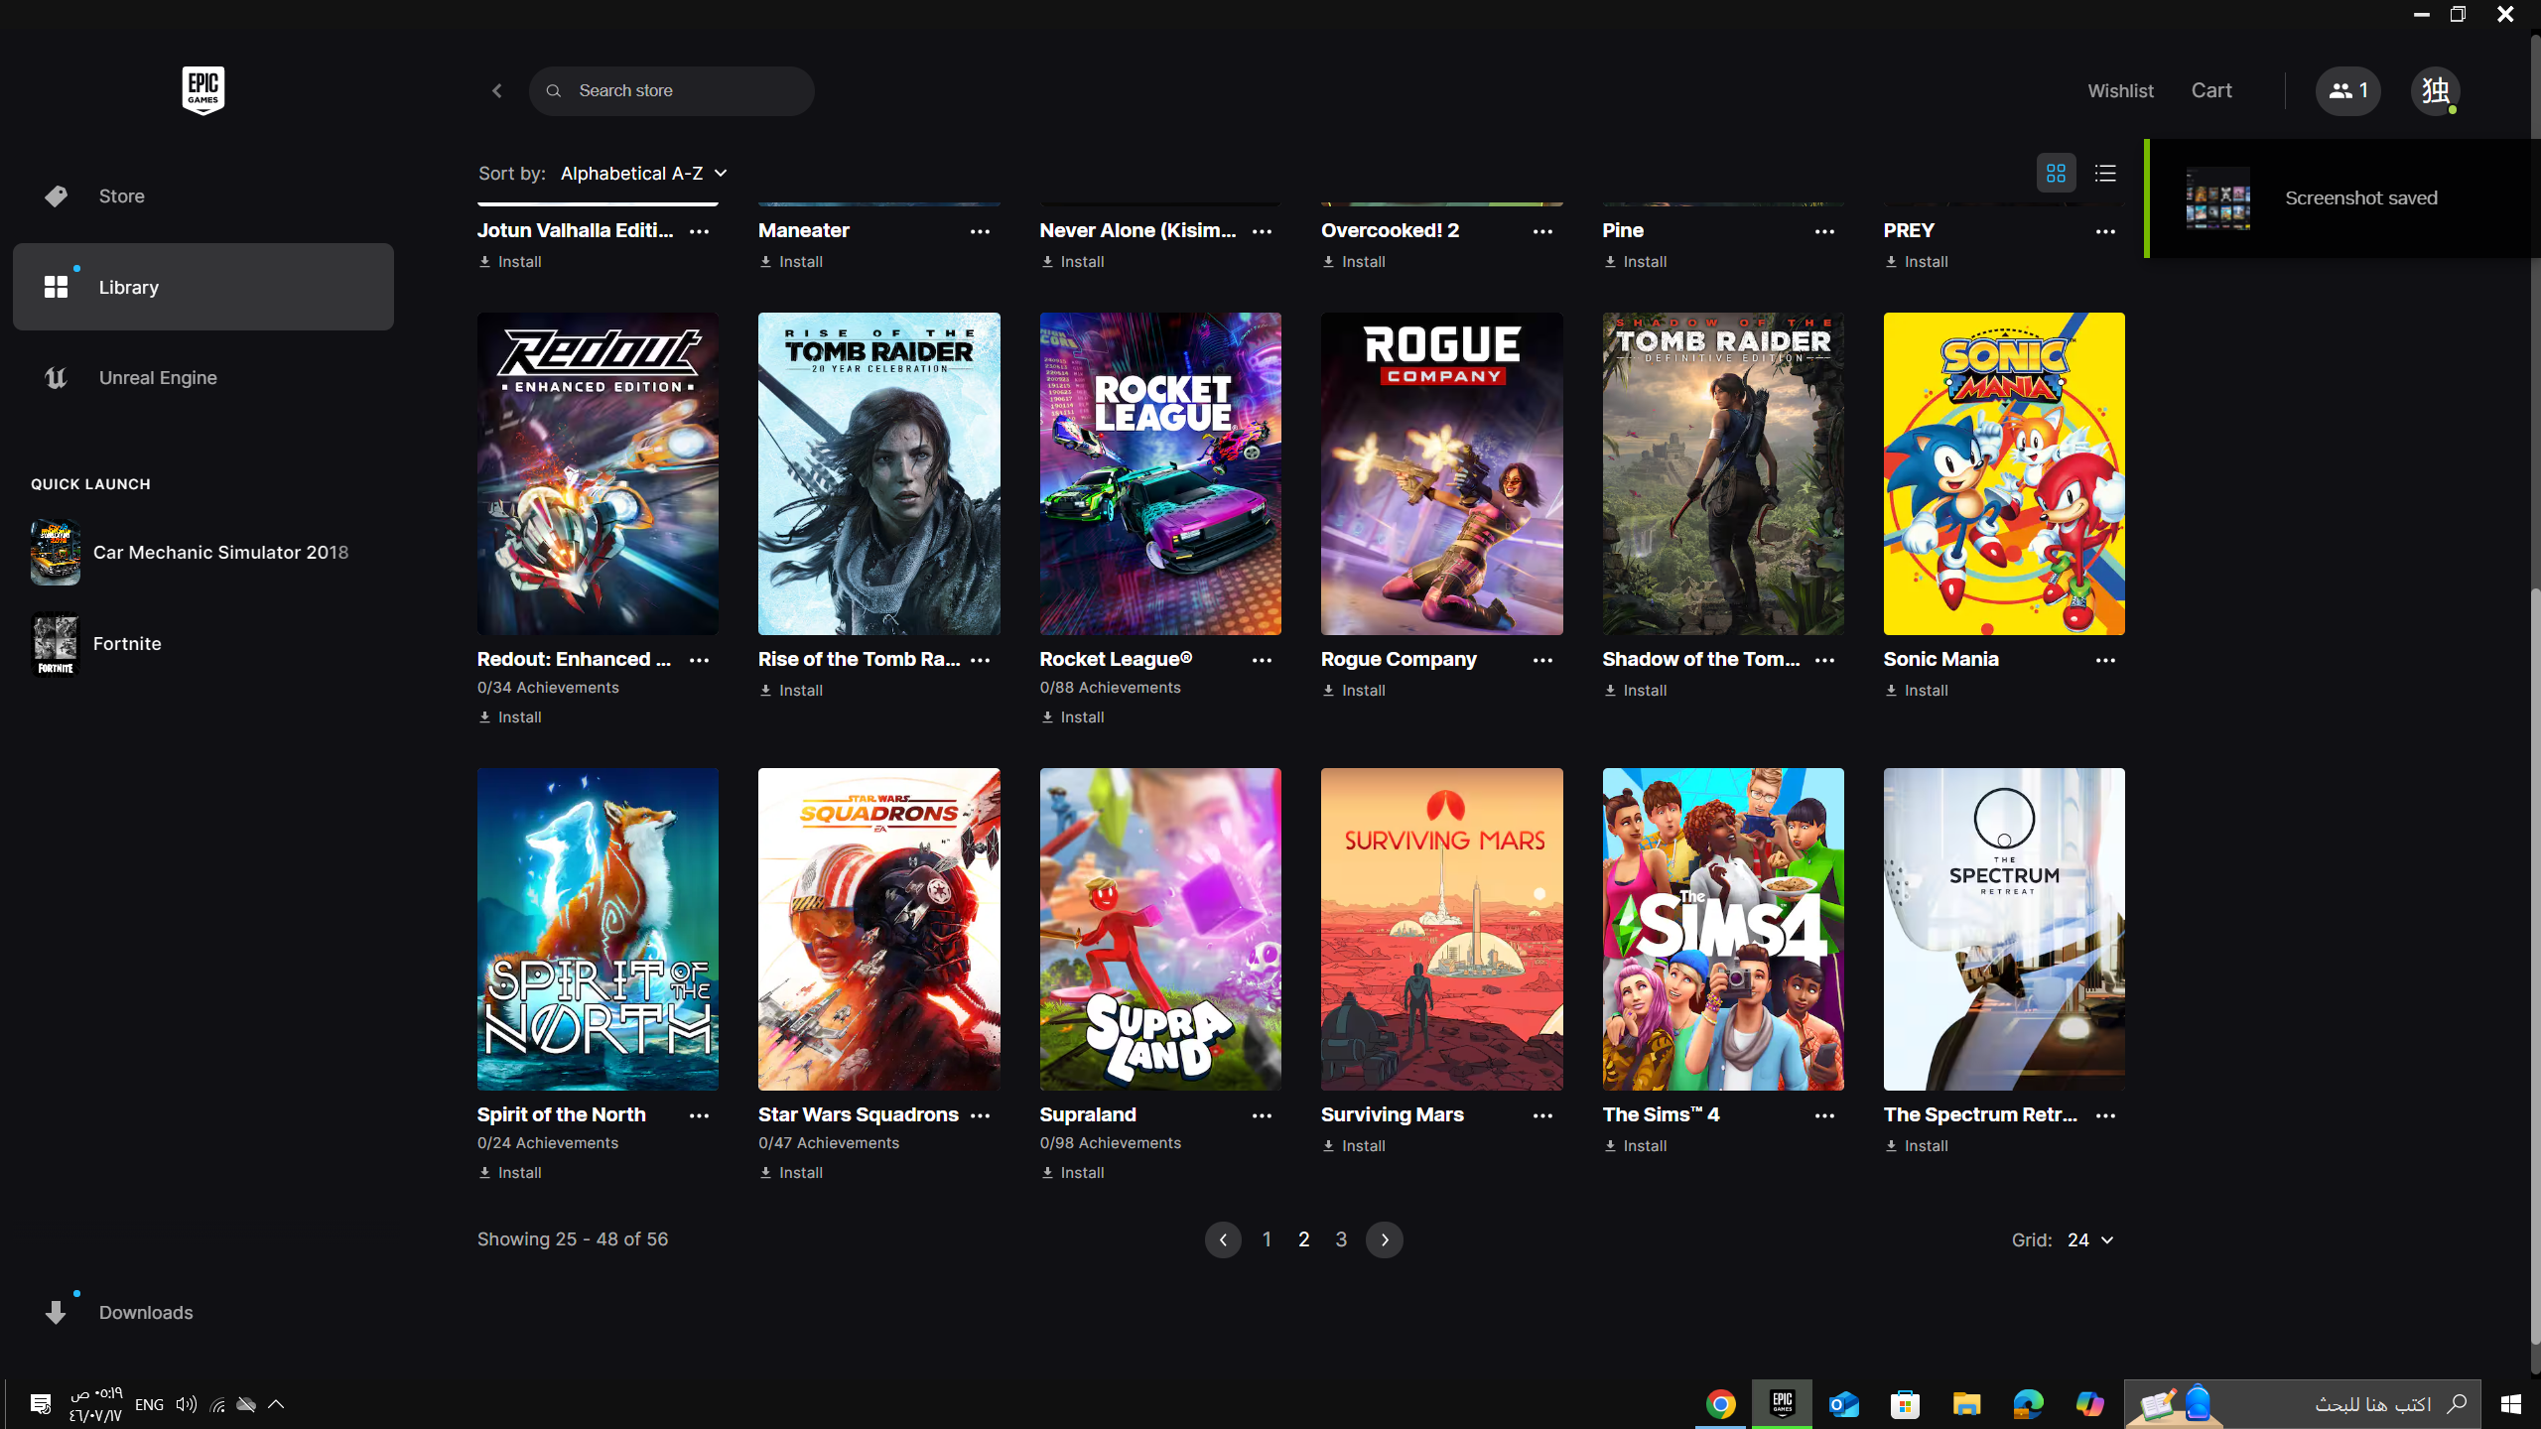Open more options for Rocket League
The image size is (2541, 1429).
pos(1262,660)
